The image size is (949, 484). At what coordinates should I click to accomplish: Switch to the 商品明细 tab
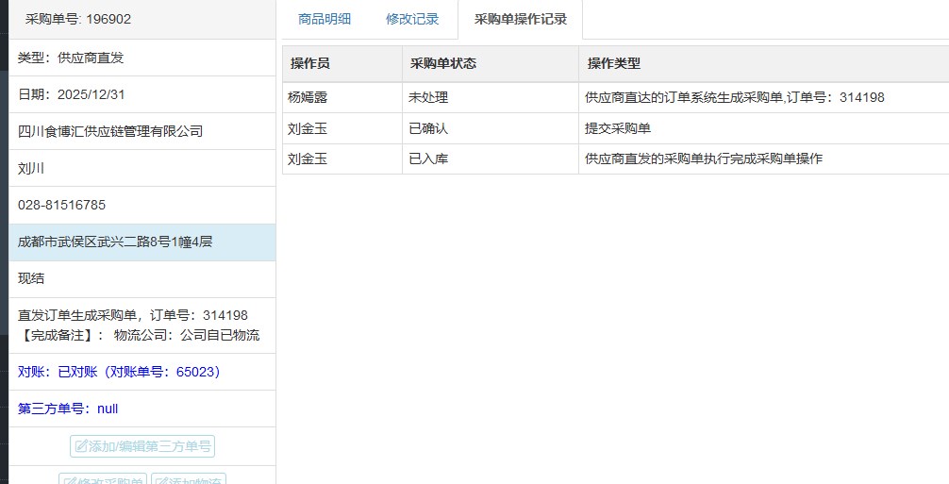coord(325,19)
